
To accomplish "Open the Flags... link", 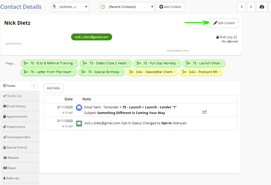I will (10, 63).
